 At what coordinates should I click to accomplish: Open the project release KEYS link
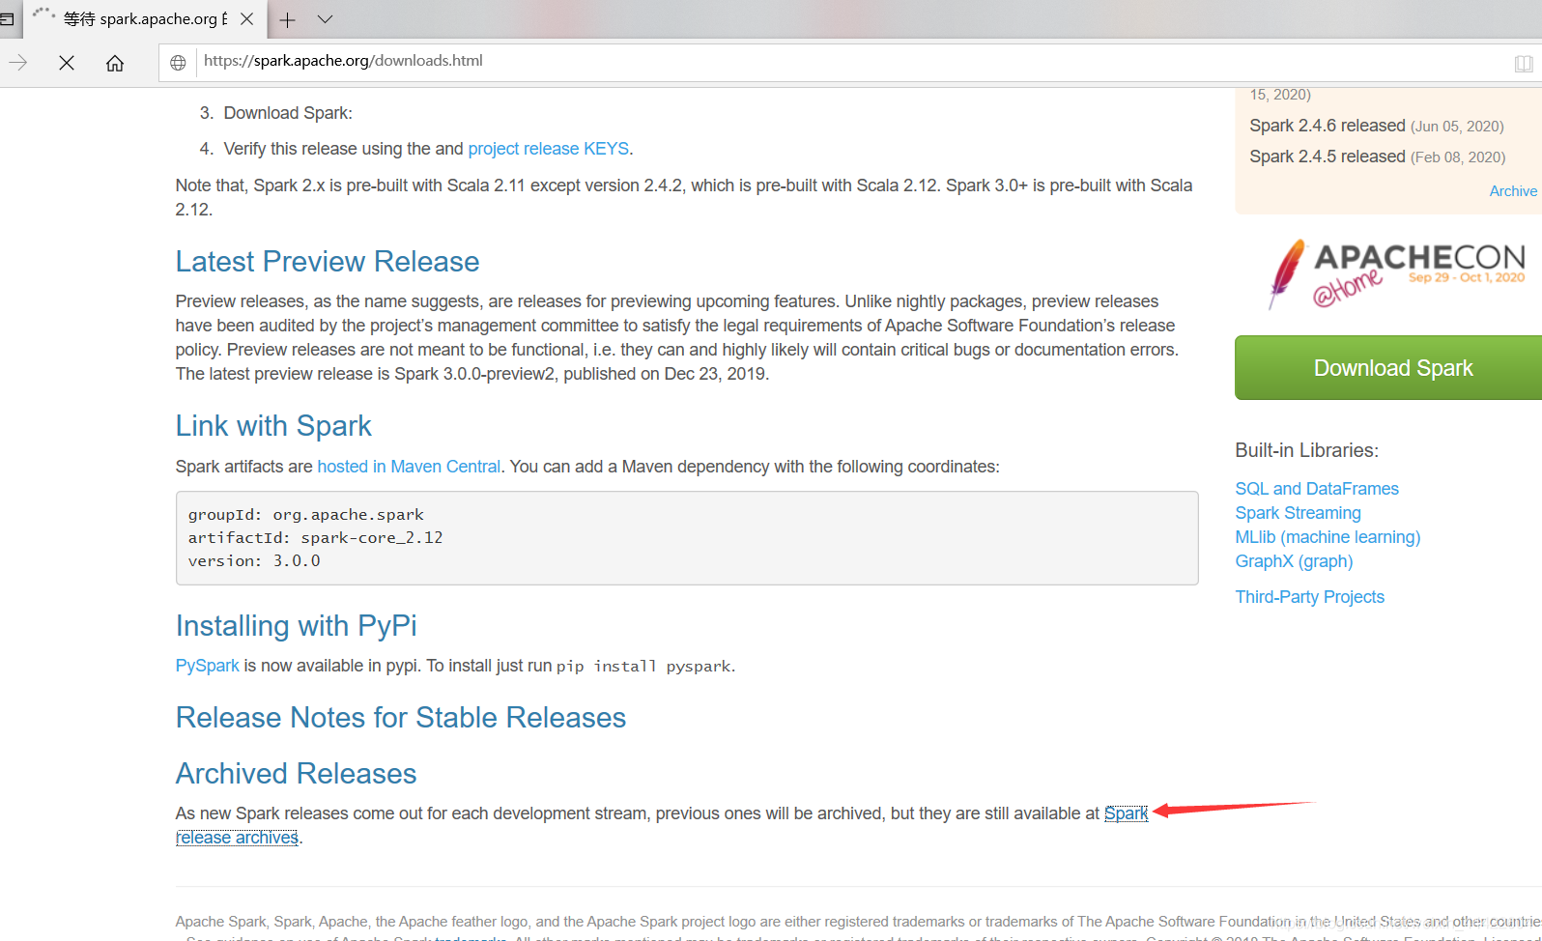pos(548,149)
